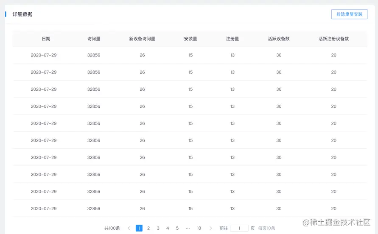Viewport: 378px width, 234px height.
Task: Click the 详细数据 section title
Action: (x=22, y=14)
